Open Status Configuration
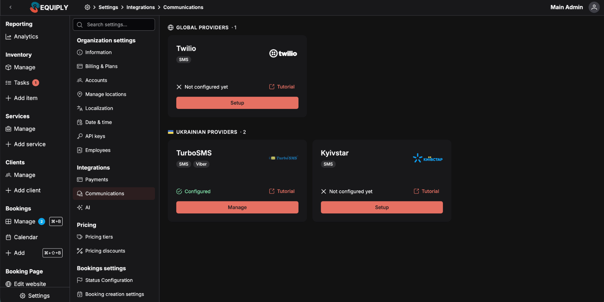 tap(114, 280)
